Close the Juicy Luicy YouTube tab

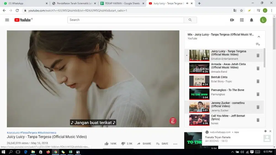pyautogui.click(x=192, y=3)
